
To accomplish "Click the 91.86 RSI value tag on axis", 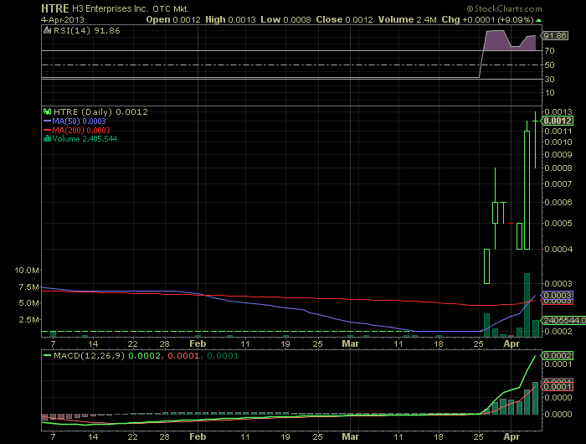I will click(555, 35).
